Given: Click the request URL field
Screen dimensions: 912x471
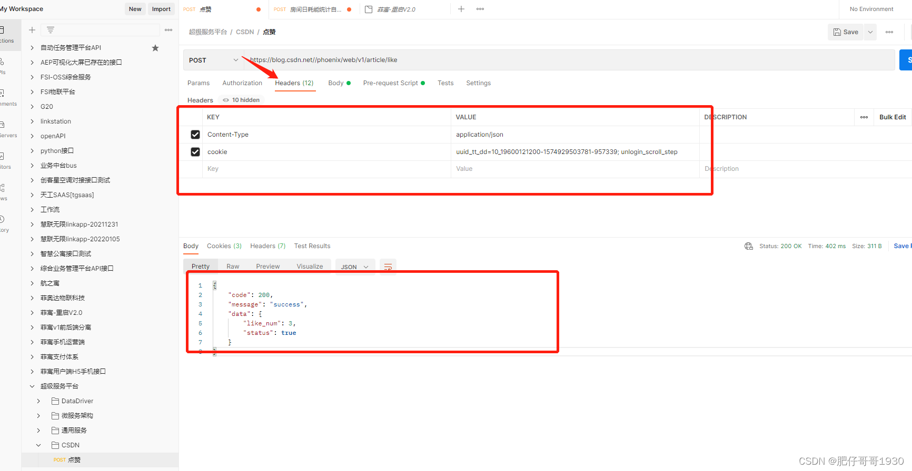Looking at the screenshot, I should point(569,60).
